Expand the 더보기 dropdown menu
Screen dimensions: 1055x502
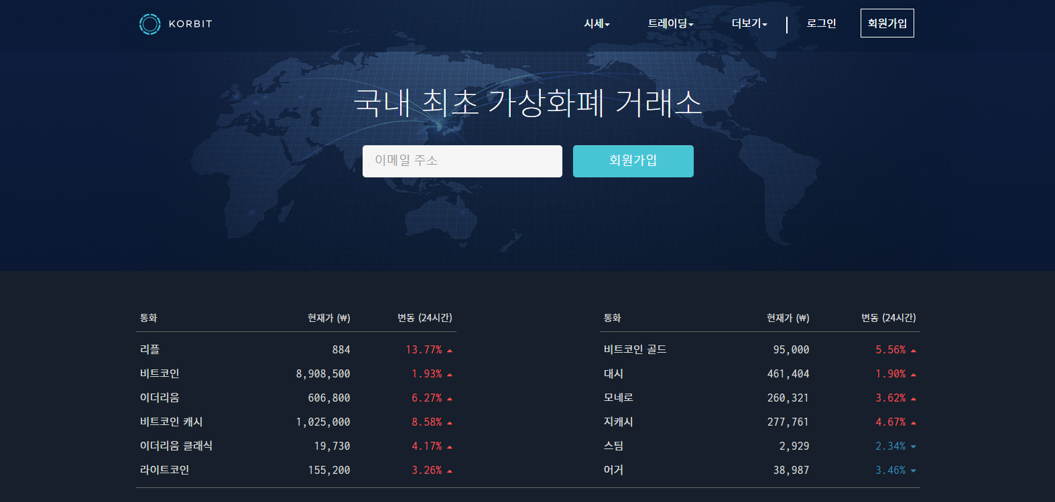pyautogui.click(x=749, y=23)
